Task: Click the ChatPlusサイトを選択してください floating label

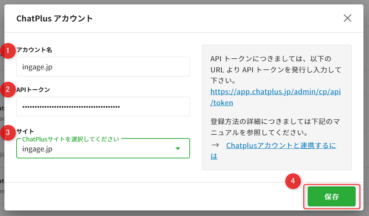Action: [x=71, y=139]
